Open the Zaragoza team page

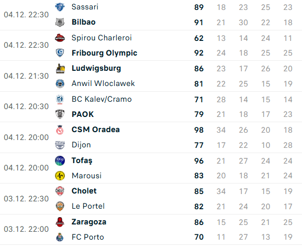tap(89, 222)
